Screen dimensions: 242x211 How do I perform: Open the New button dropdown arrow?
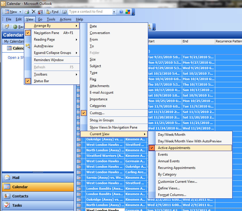pos(20,12)
